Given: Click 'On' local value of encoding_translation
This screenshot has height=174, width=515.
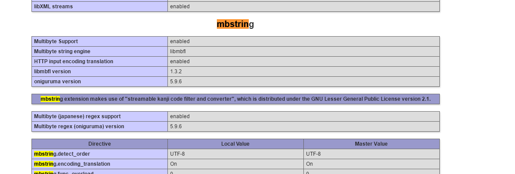Looking at the screenshot, I should point(174,164).
